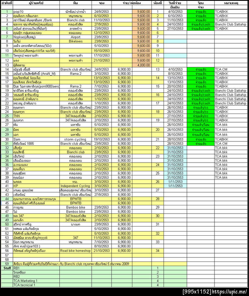The width and height of the screenshot is (249, 296).
Task: Select the 'storm cycling' team cell
Action: [76, 139]
